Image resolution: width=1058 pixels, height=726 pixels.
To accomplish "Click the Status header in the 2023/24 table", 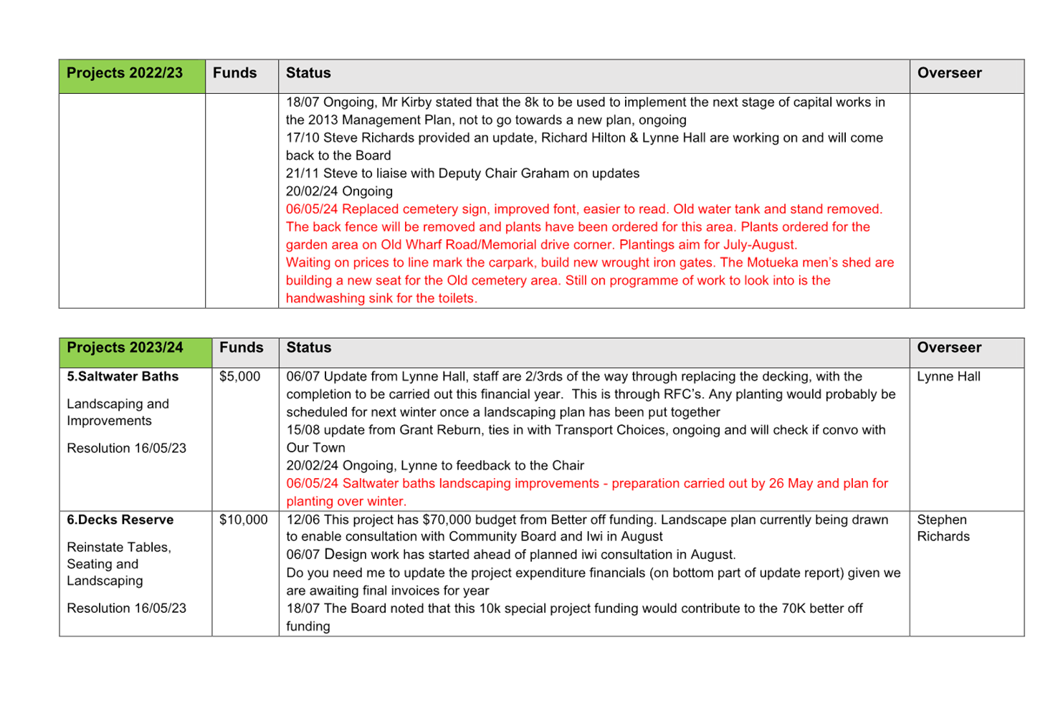I will pos(594,353).
